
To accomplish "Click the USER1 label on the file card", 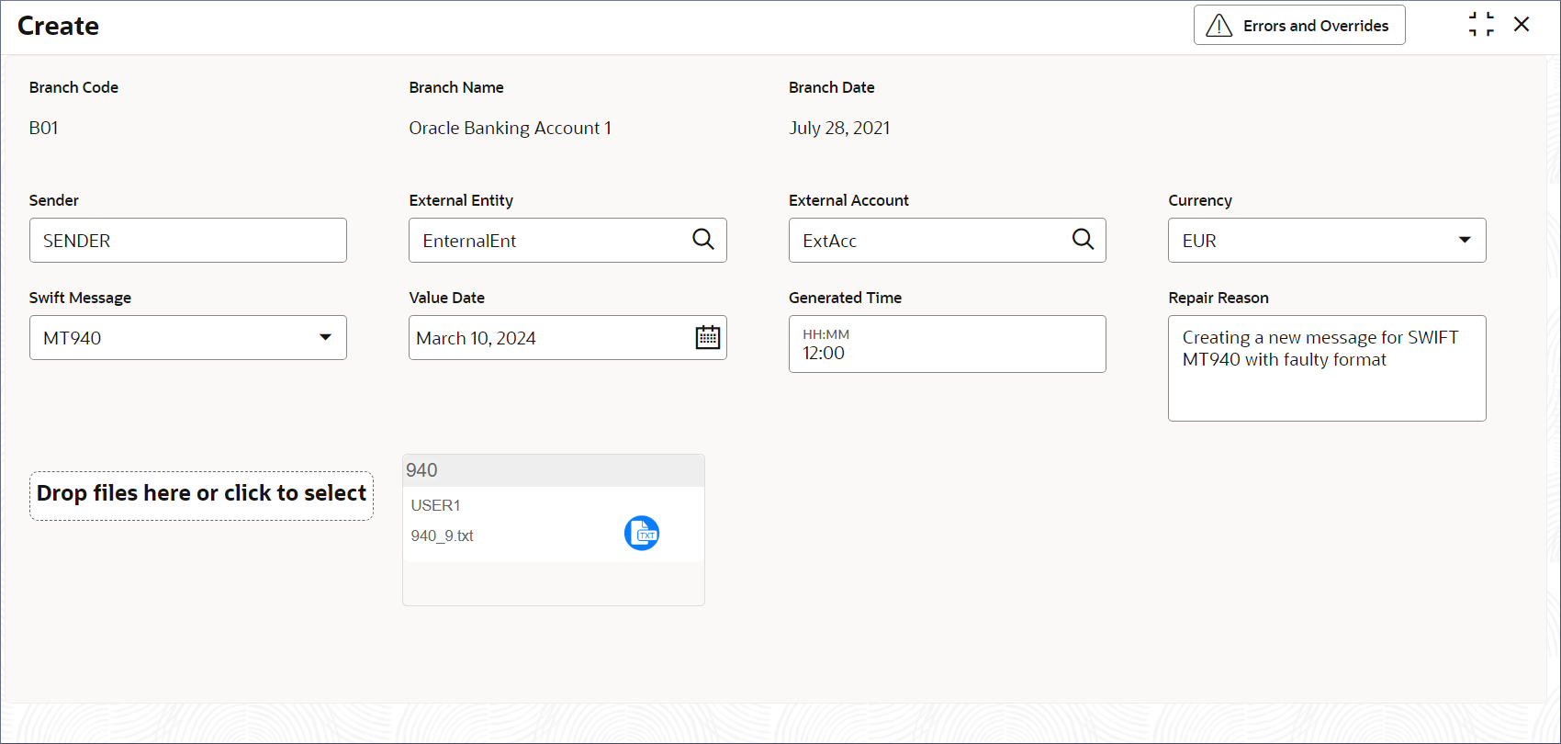I will tap(436, 505).
